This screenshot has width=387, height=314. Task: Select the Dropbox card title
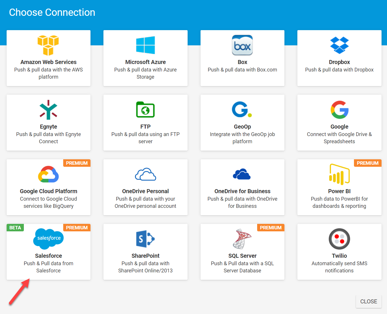pyautogui.click(x=339, y=62)
